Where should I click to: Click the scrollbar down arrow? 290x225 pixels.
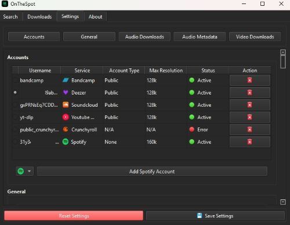point(283,202)
